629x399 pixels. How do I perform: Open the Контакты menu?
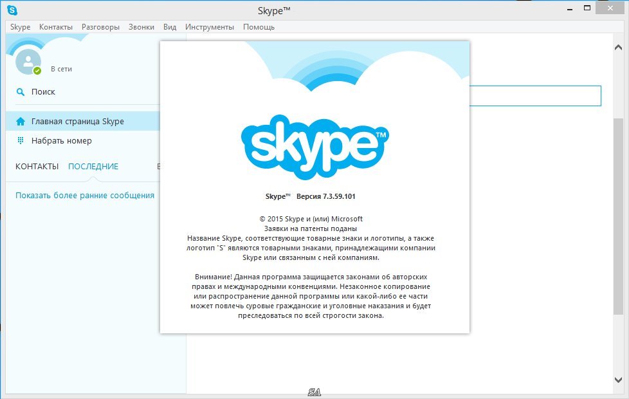pyautogui.click(x=56, y=27)
